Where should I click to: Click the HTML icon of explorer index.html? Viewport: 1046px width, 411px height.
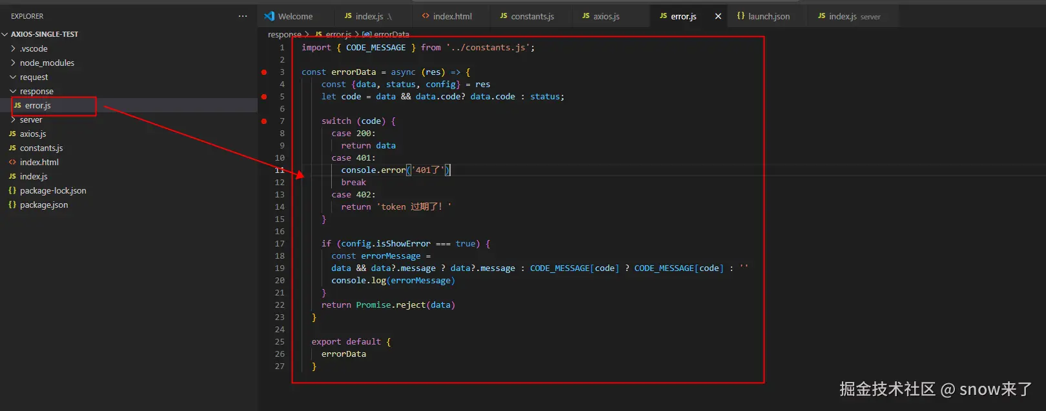[12, 162]
